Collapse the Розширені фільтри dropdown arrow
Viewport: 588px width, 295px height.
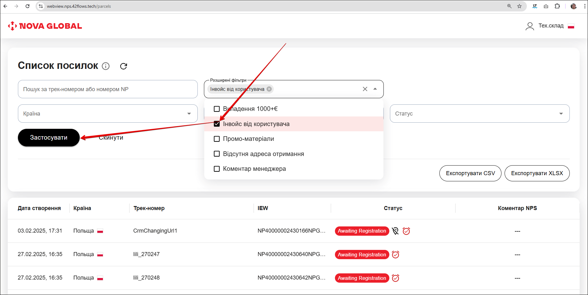375,89
